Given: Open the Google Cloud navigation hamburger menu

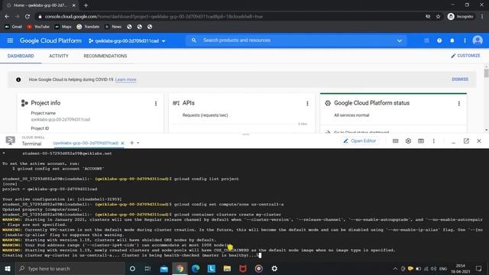Looking at the screenshot, I should coord(10,40).
